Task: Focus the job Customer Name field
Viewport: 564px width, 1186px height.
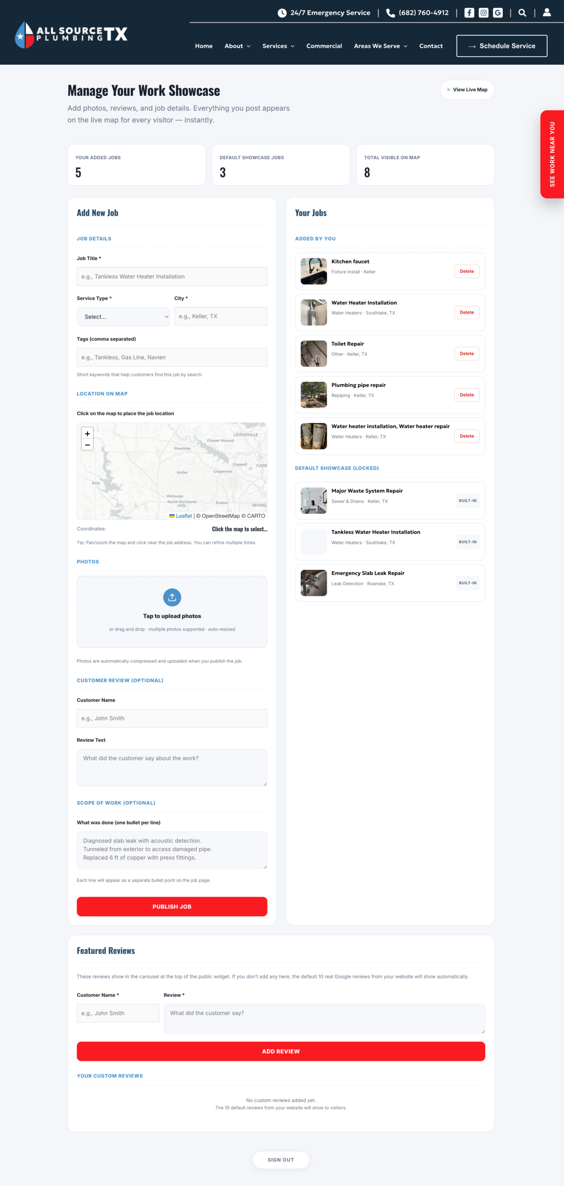Action: click(172, 718)
